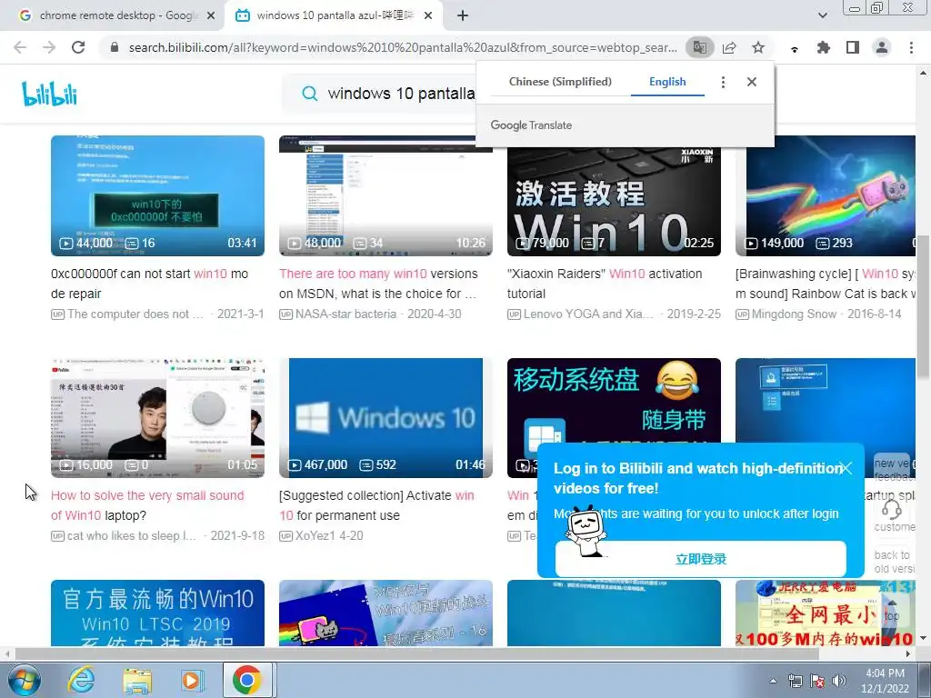Open the Chrome three-dot menu
Viewport: 931px width, 698px height.
point(911,47)
